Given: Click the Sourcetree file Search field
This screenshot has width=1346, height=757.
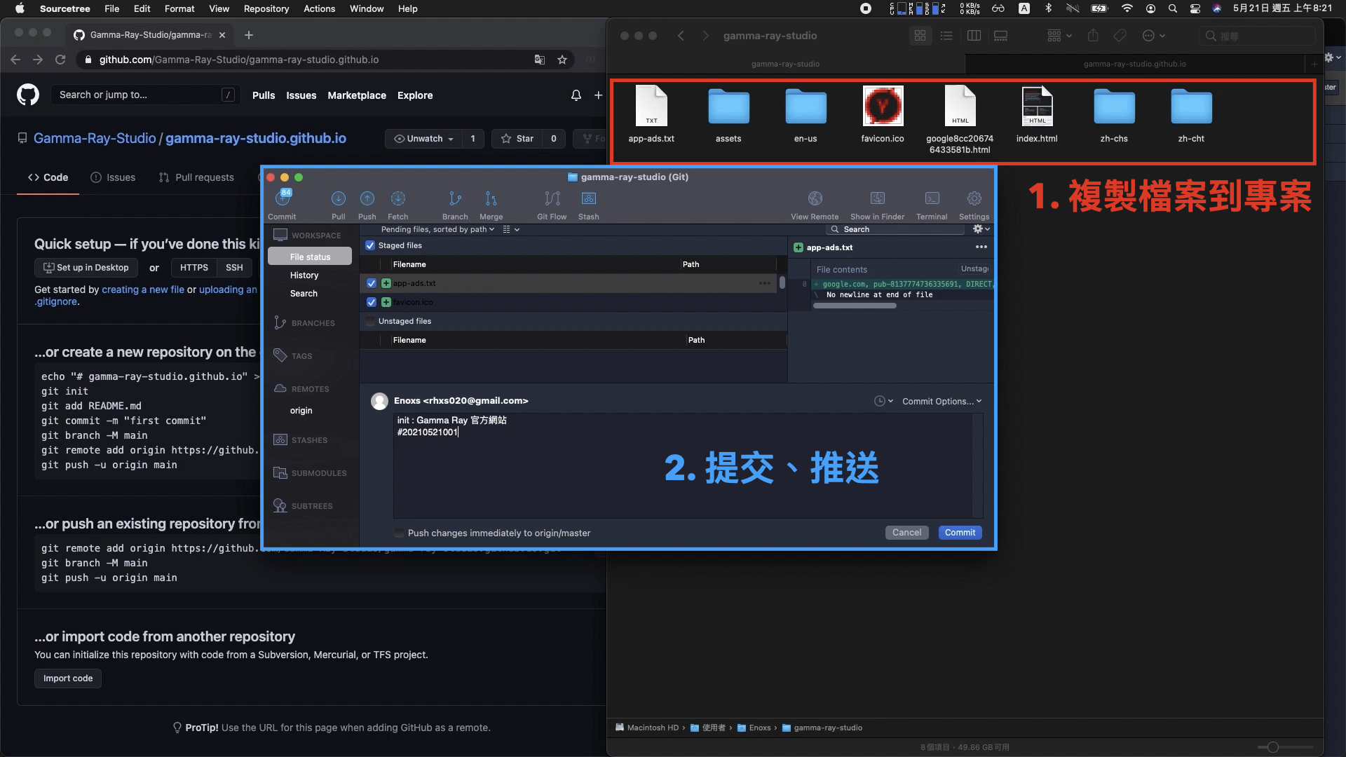Looking at the screenshot, I should [897, 229].
